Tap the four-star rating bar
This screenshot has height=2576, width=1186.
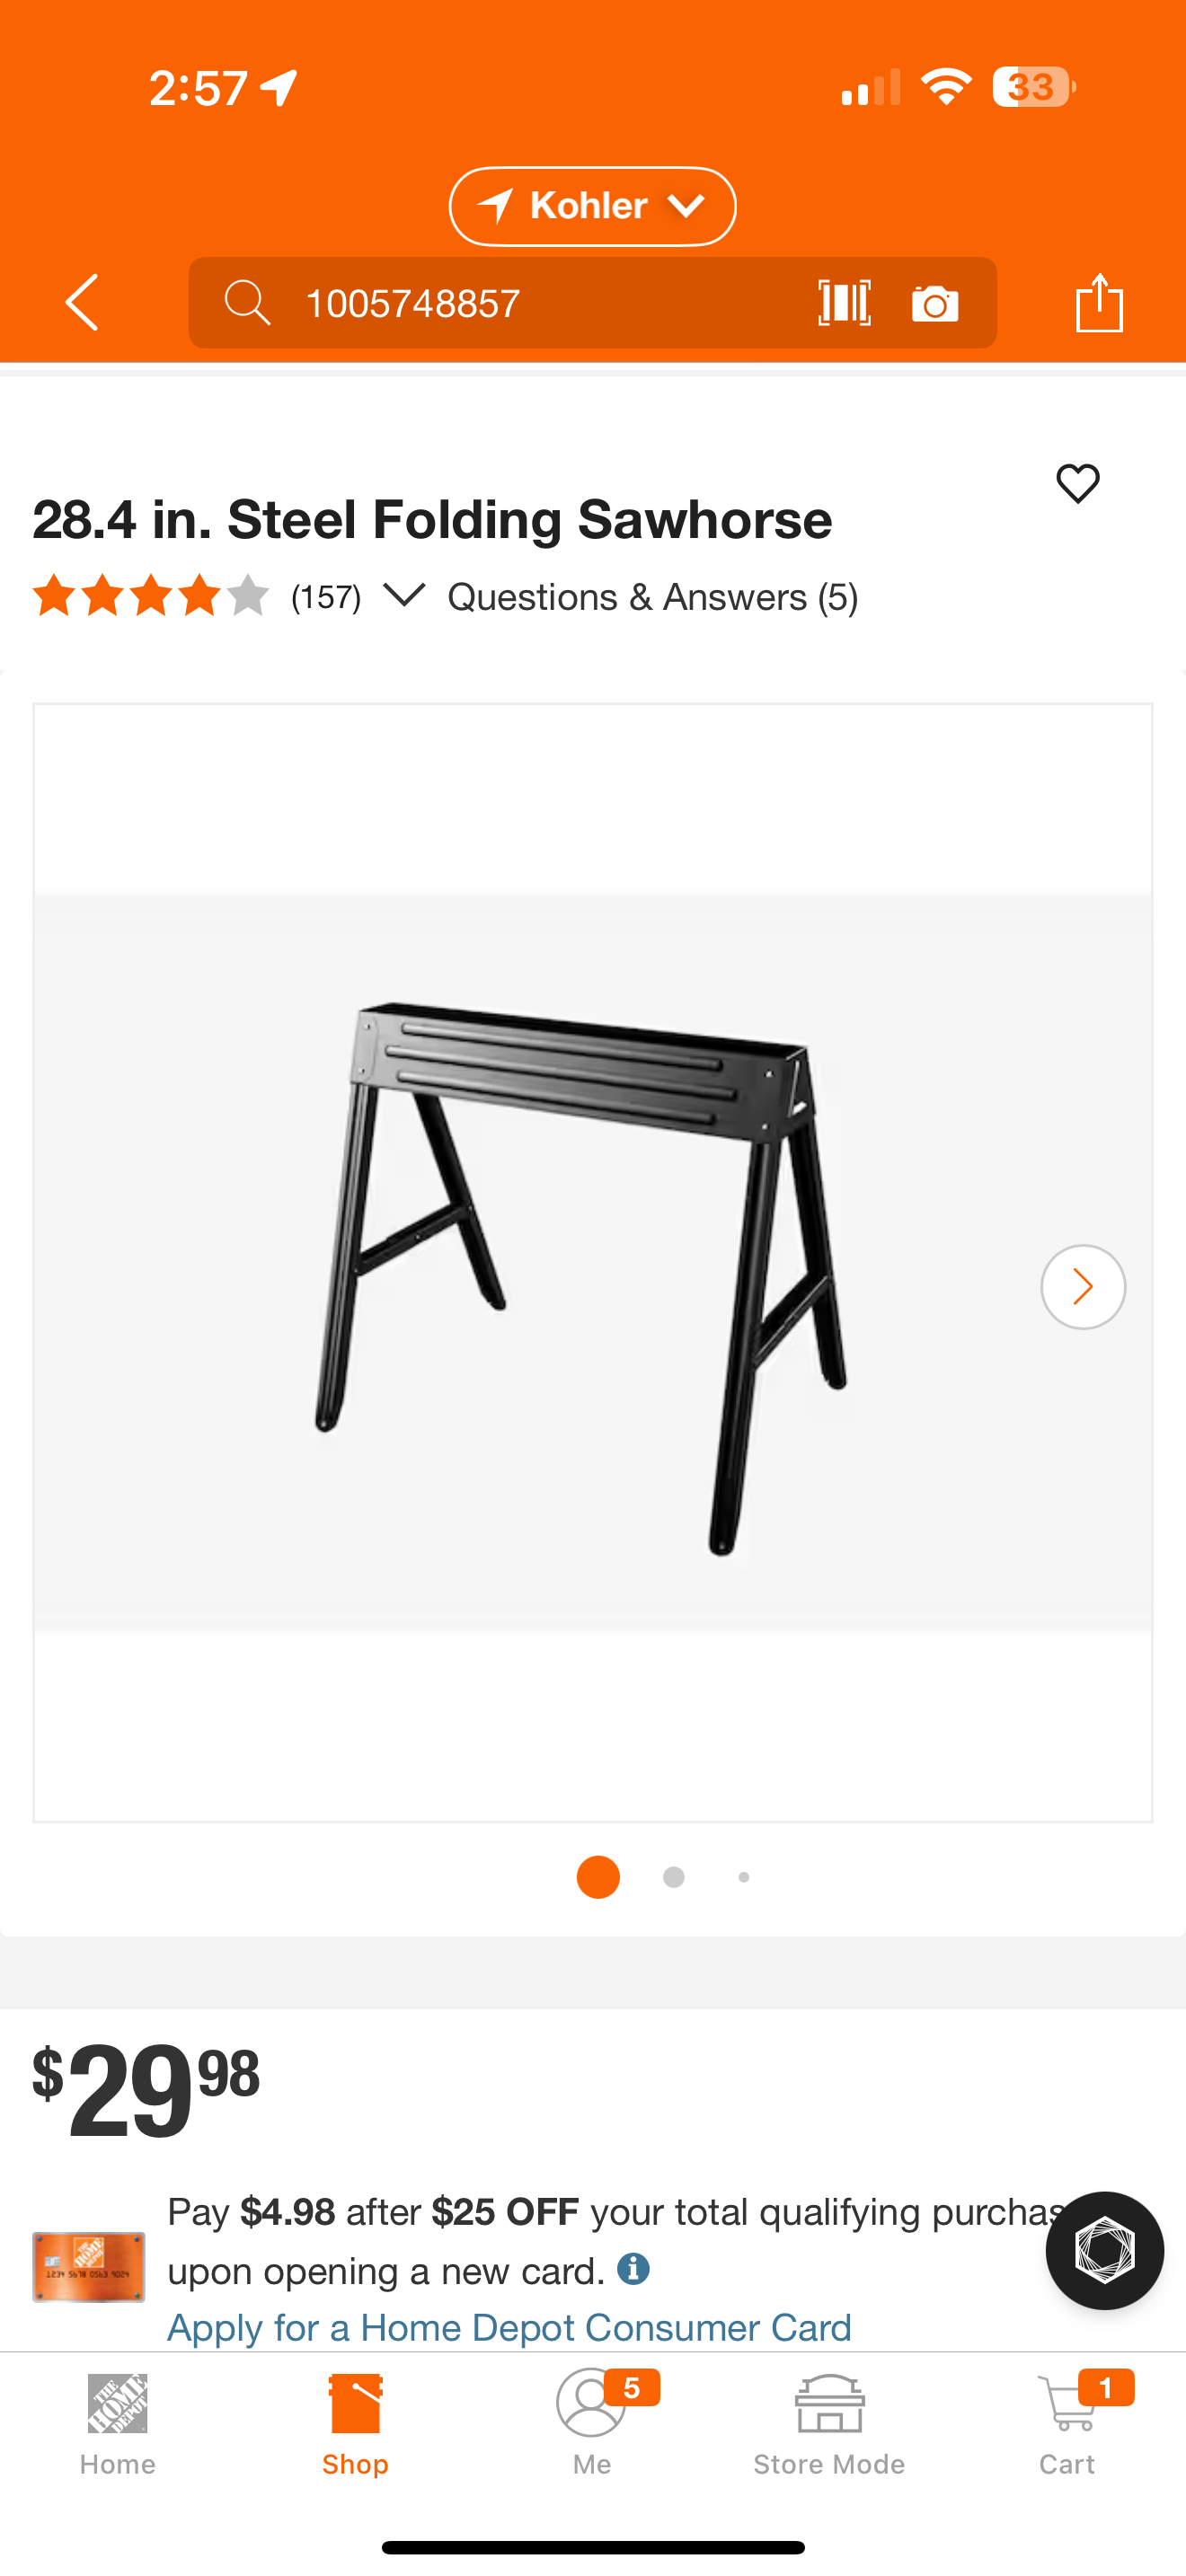click(x=151, y=596)
